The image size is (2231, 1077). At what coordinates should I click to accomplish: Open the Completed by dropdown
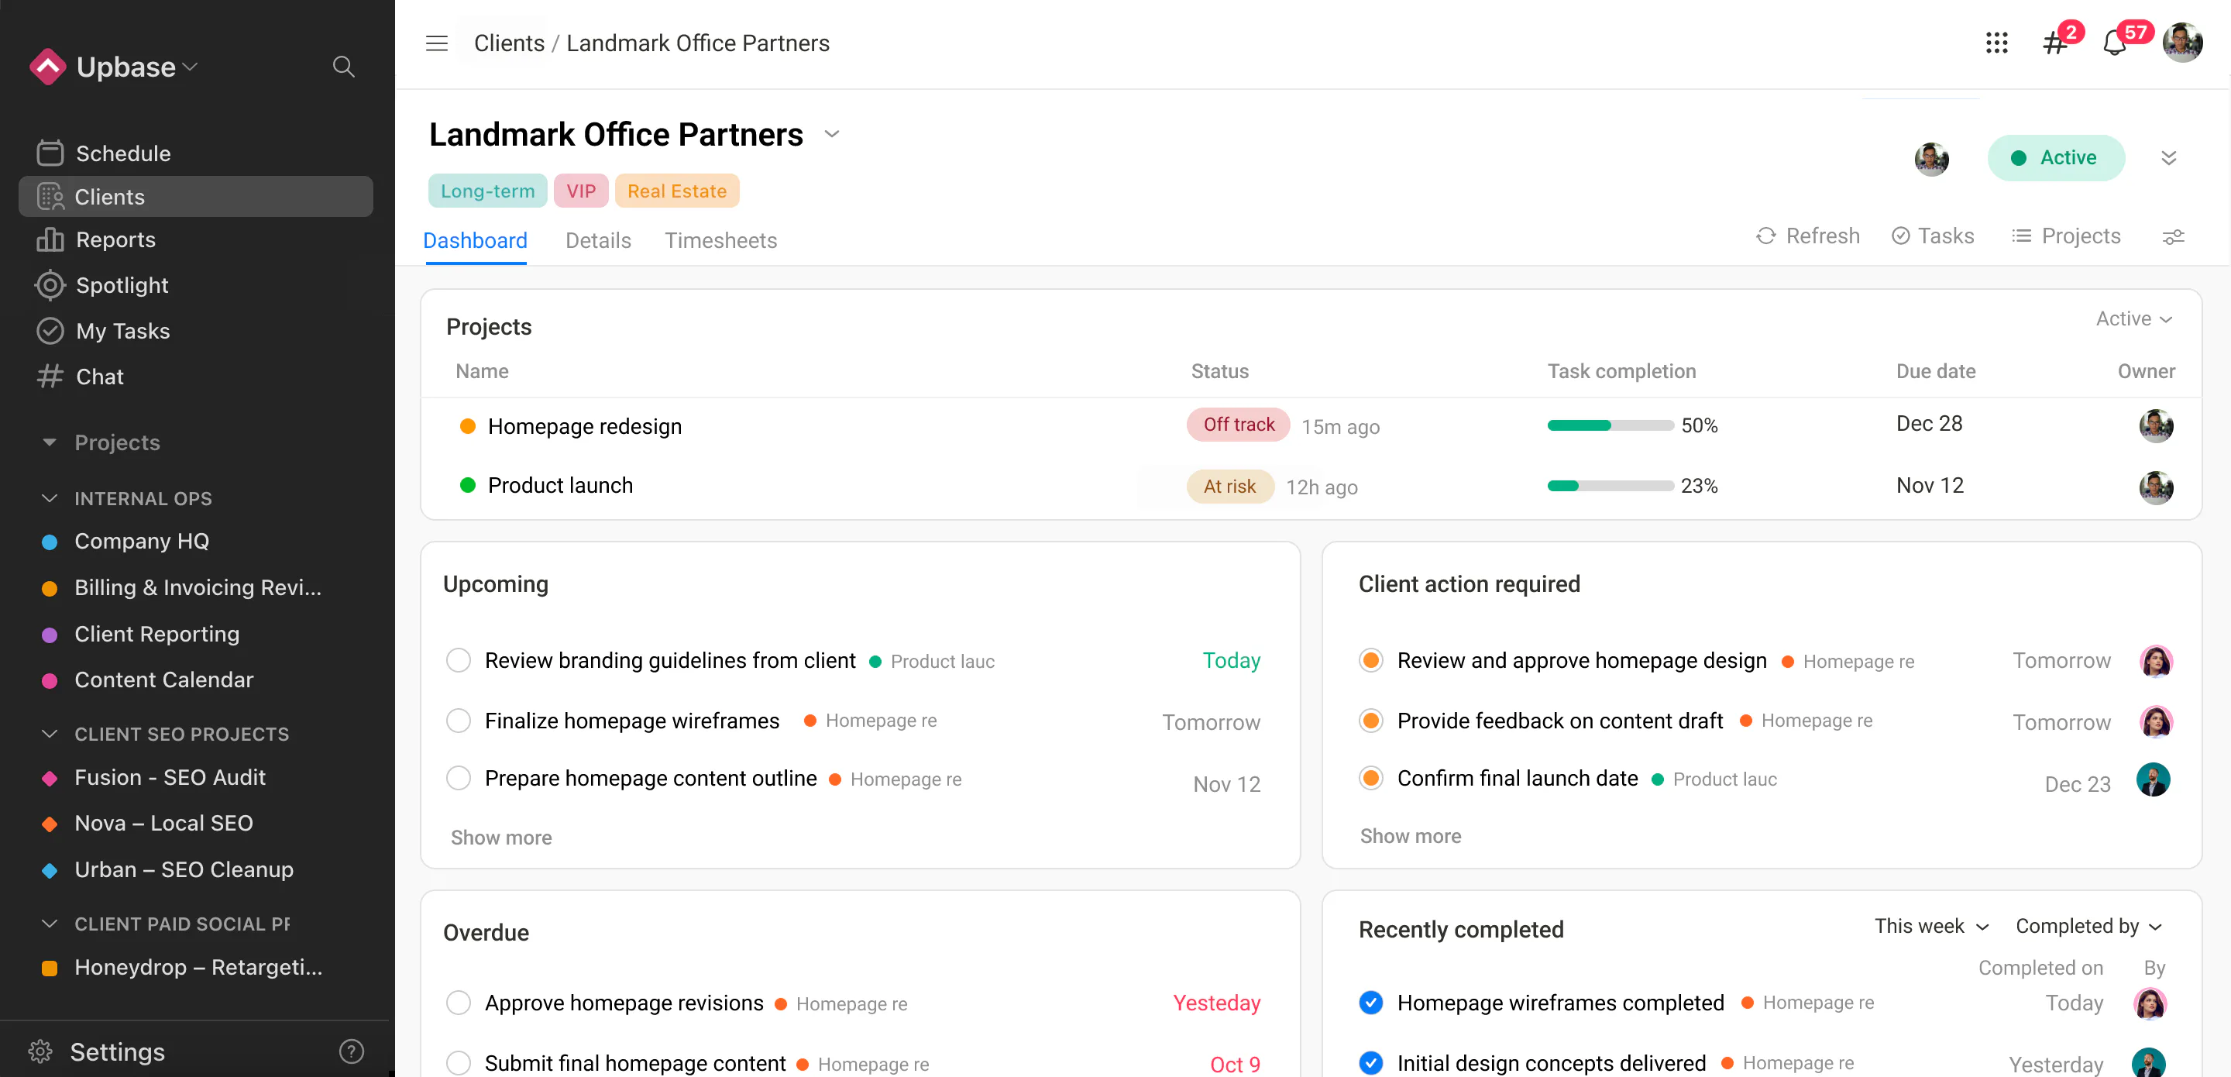click(2088, 925)
